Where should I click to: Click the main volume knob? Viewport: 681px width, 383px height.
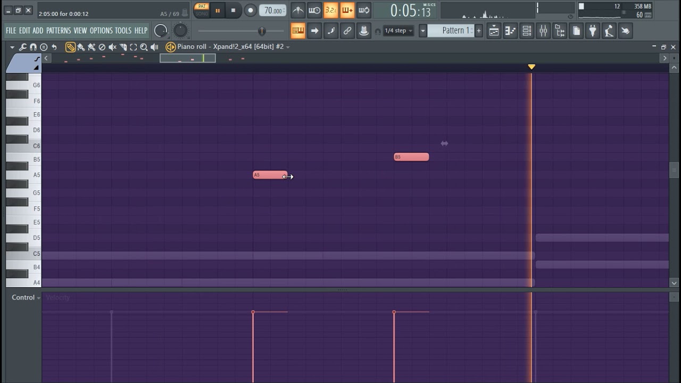click(x=161, y=31)
